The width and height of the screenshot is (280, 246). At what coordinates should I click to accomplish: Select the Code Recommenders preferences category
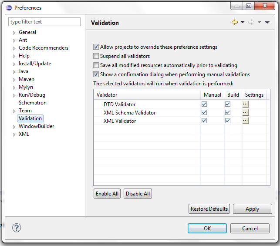[x=44, y=48]
